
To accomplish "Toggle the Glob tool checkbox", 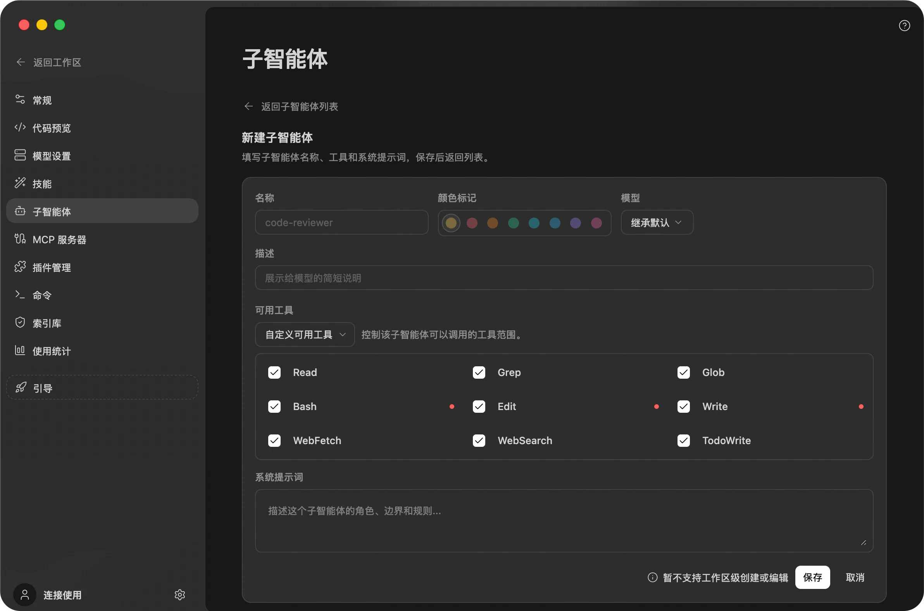I will (x=684, y=372).
